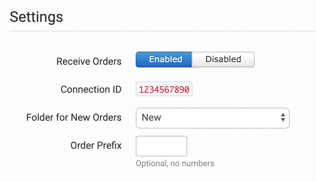Viewport: 316px width, 182px height.
Task: Switch Receive Orders to Disabled
Action: coord(223,59)
